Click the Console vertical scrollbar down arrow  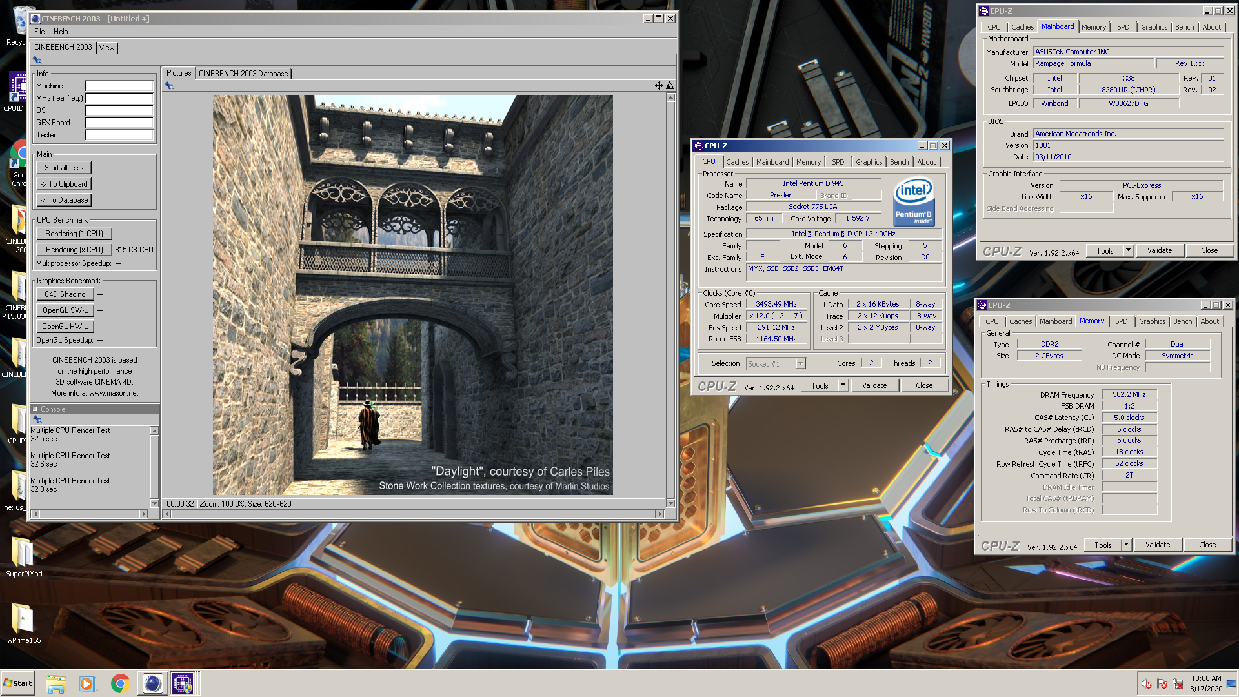[154, 503]
